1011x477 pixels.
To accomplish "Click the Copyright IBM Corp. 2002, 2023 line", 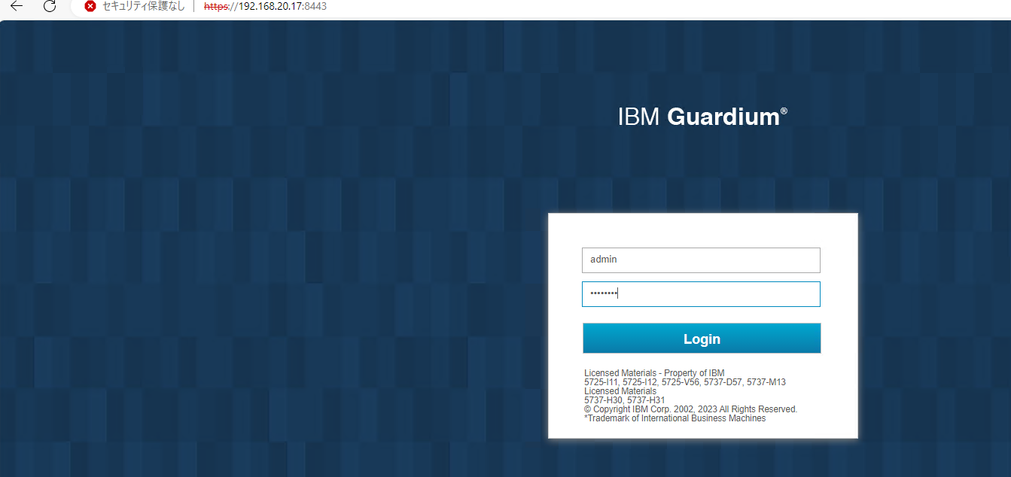I will (x=690, y=409).
